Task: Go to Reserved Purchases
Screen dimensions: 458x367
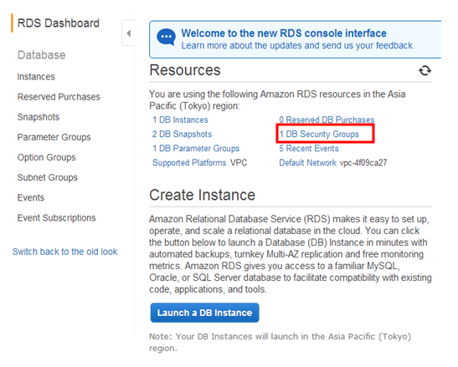Action: coord(59,97)
